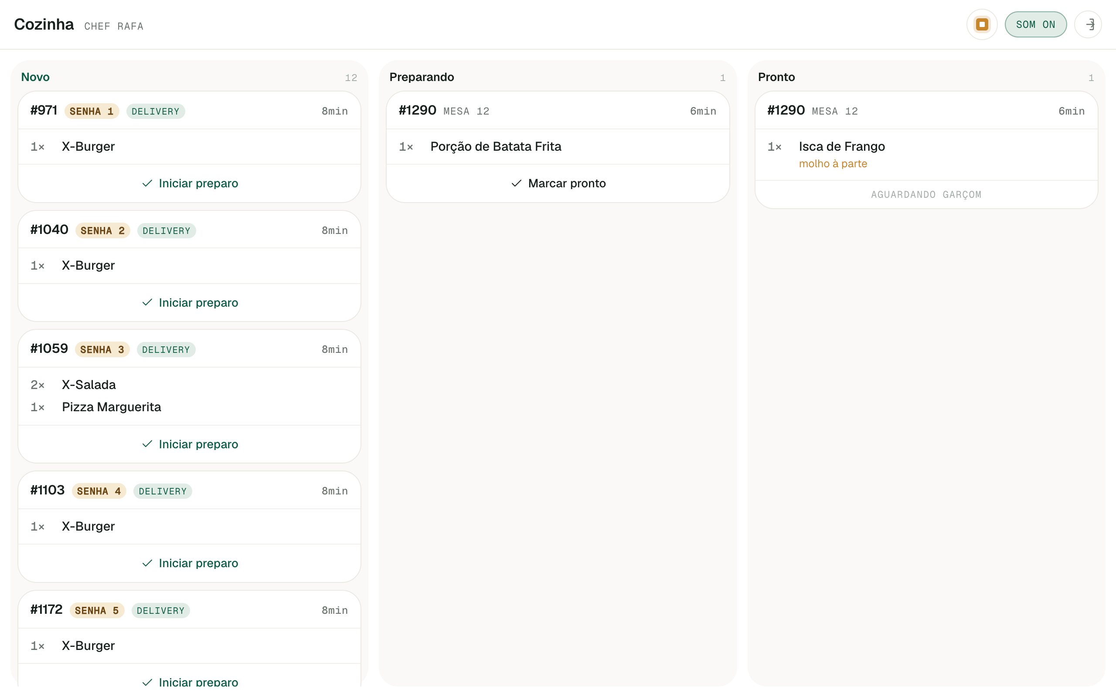Click the Preparando column heading
Image resolution: width=1116 pixels, height=697 pixels.
(x=422, y=77)
